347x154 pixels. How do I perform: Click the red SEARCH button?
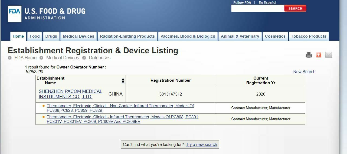(x=295, y=8)
